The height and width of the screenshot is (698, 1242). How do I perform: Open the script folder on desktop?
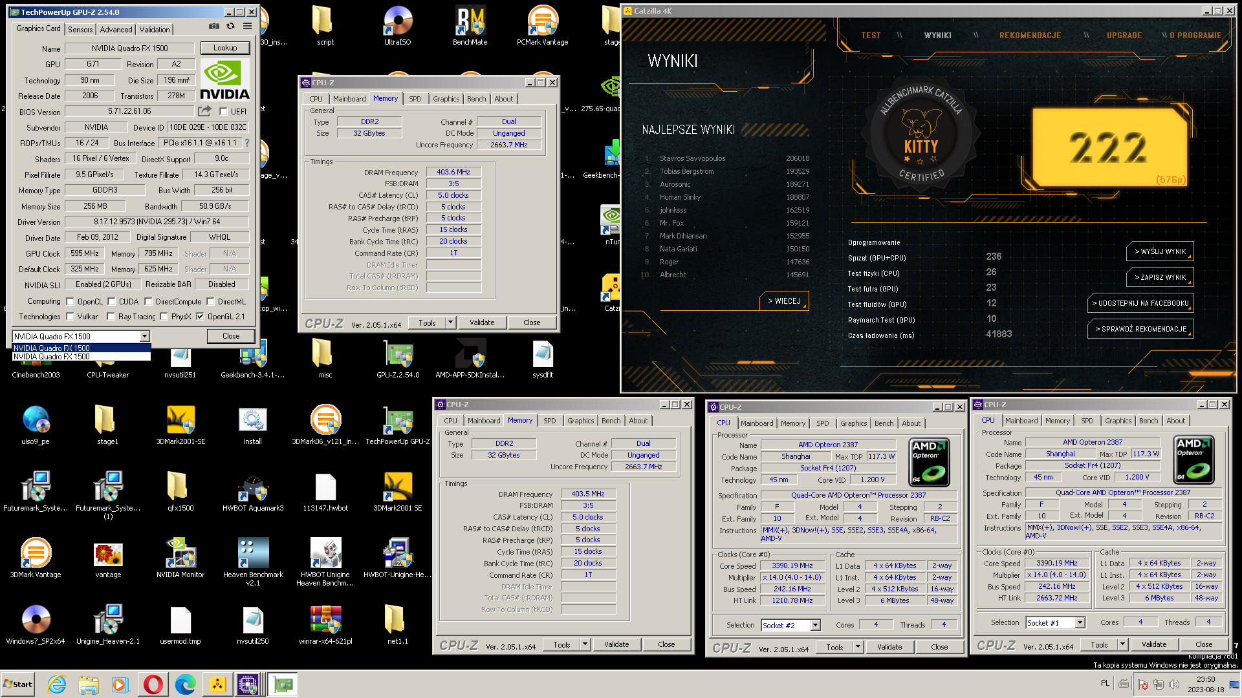(325, 26)
